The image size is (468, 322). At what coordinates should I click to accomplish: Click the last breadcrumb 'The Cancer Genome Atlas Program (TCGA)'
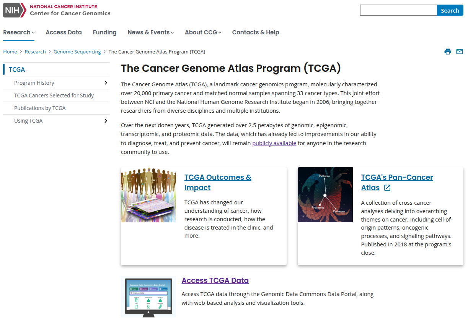157,52
